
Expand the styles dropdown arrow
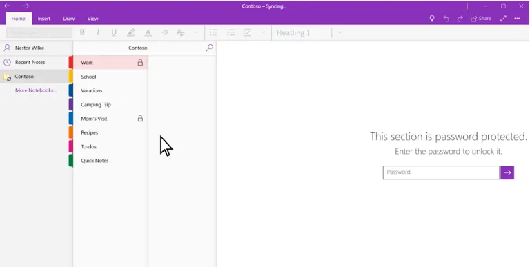pyautogui.click(x=339, y=32)
